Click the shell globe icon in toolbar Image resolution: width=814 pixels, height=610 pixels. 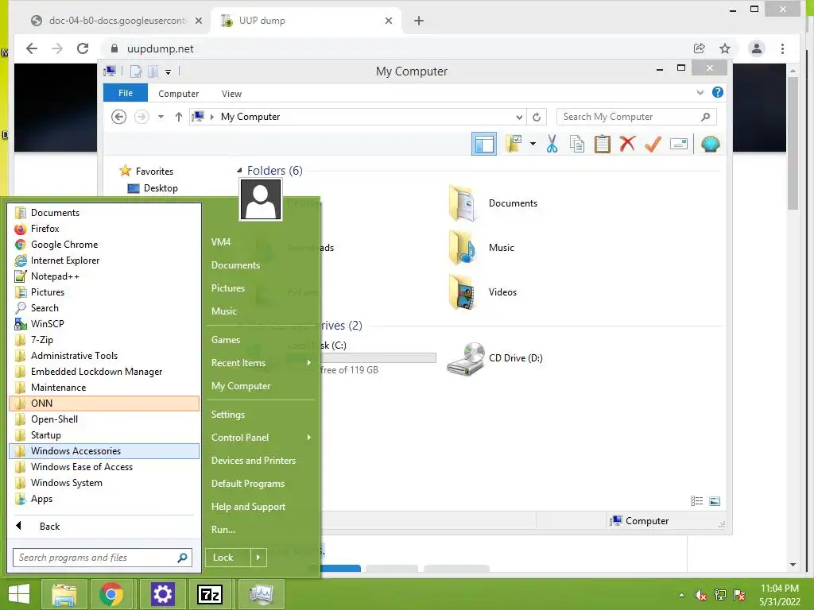point(710,144)
